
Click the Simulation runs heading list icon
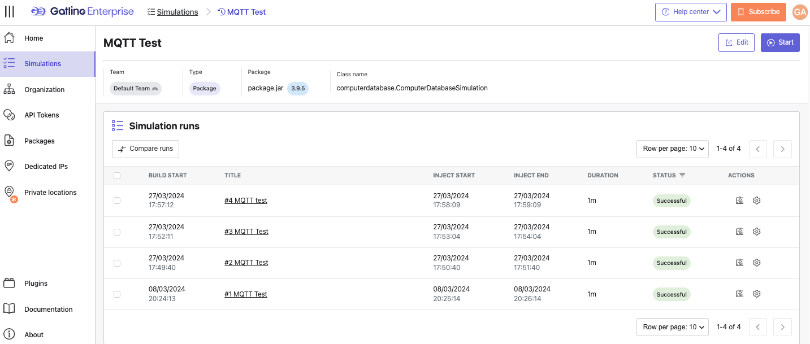118,126
